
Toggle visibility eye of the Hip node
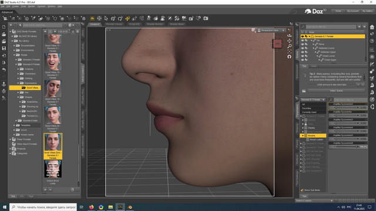(303, 40)
